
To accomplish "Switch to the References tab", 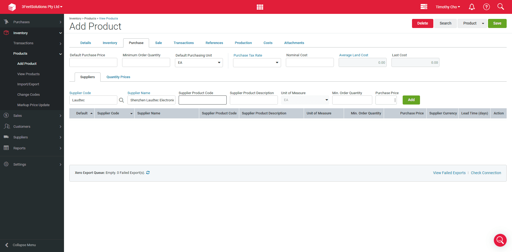I will [214, 43].
